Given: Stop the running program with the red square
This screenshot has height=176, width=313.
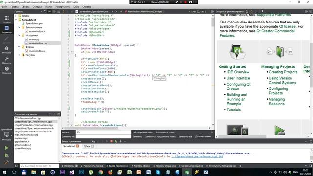Looking at the screenshot, I should (112, 141).
